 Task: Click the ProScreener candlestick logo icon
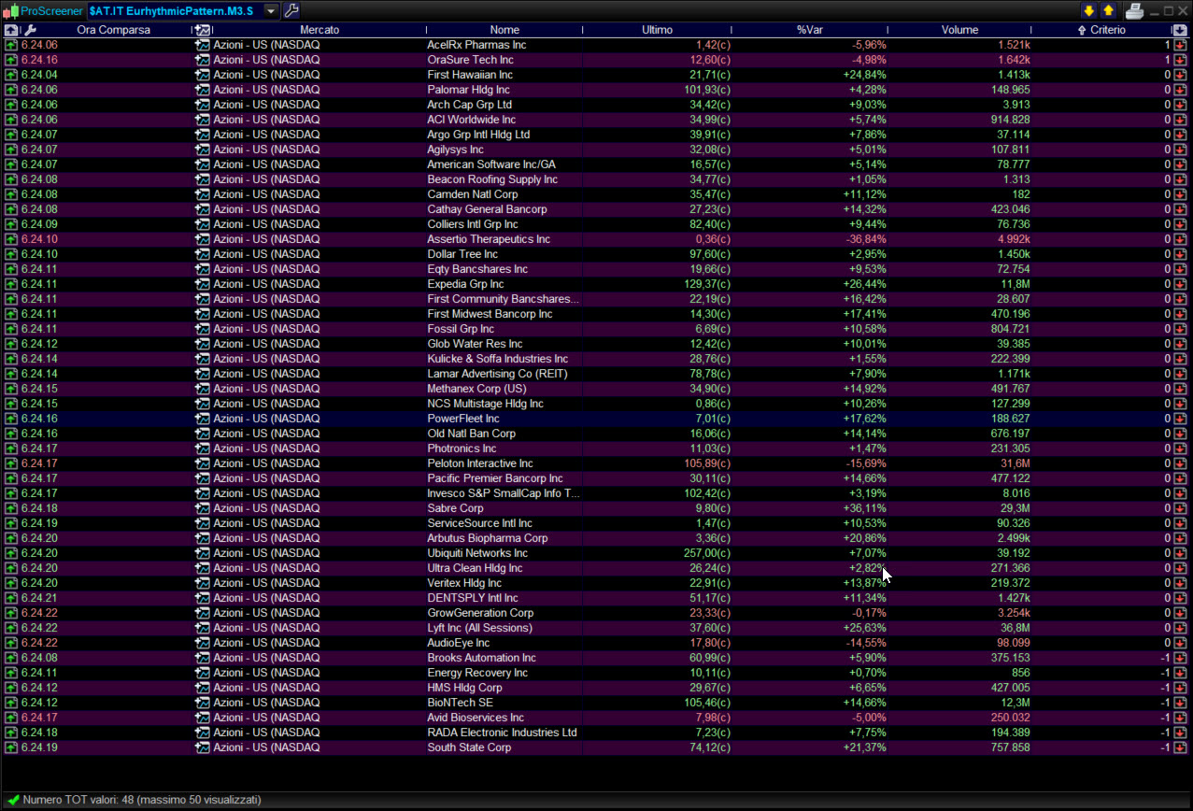(10, 11)
